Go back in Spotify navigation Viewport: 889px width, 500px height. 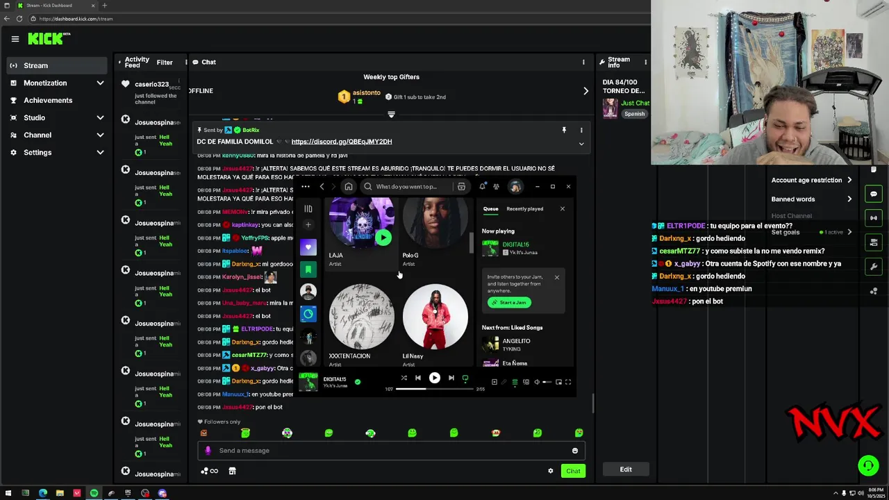coord(322,186)
